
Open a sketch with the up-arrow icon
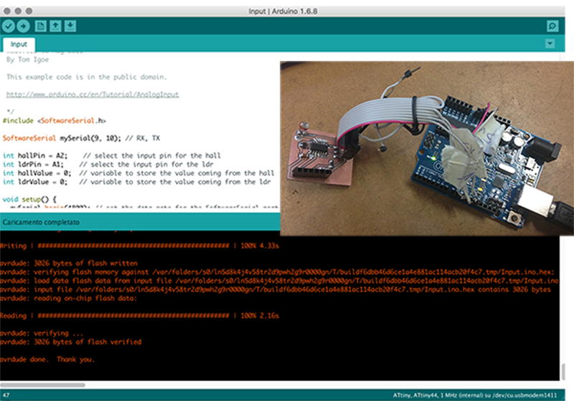[55, 26]
